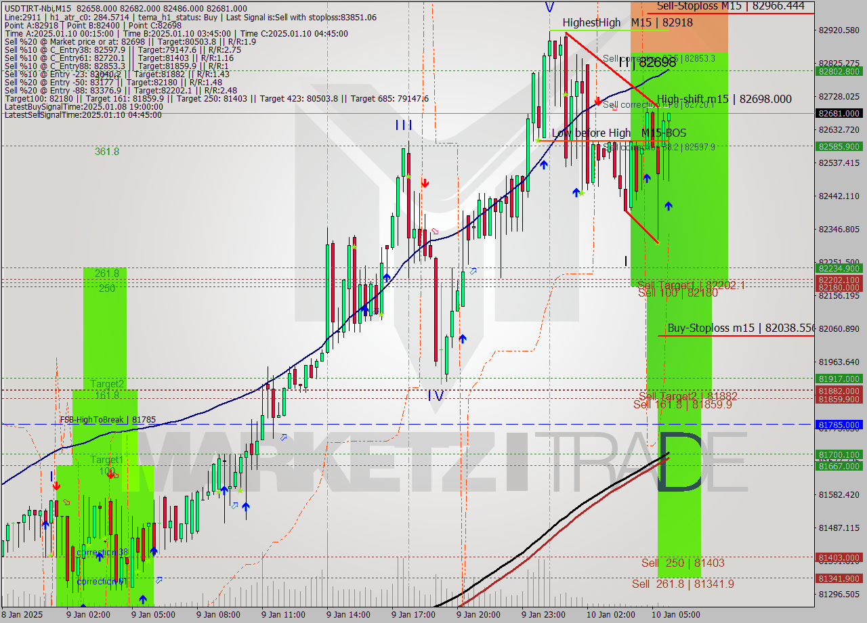The height and width of the screenshot is (623, 867).
Task: Click the '9 Jan 20:00' time axis label
Action: coord(478,615)
